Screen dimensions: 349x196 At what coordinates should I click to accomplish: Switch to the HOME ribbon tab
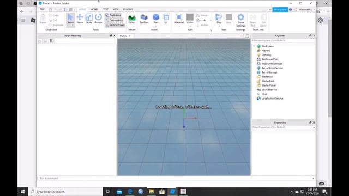(x=82, y=9)
